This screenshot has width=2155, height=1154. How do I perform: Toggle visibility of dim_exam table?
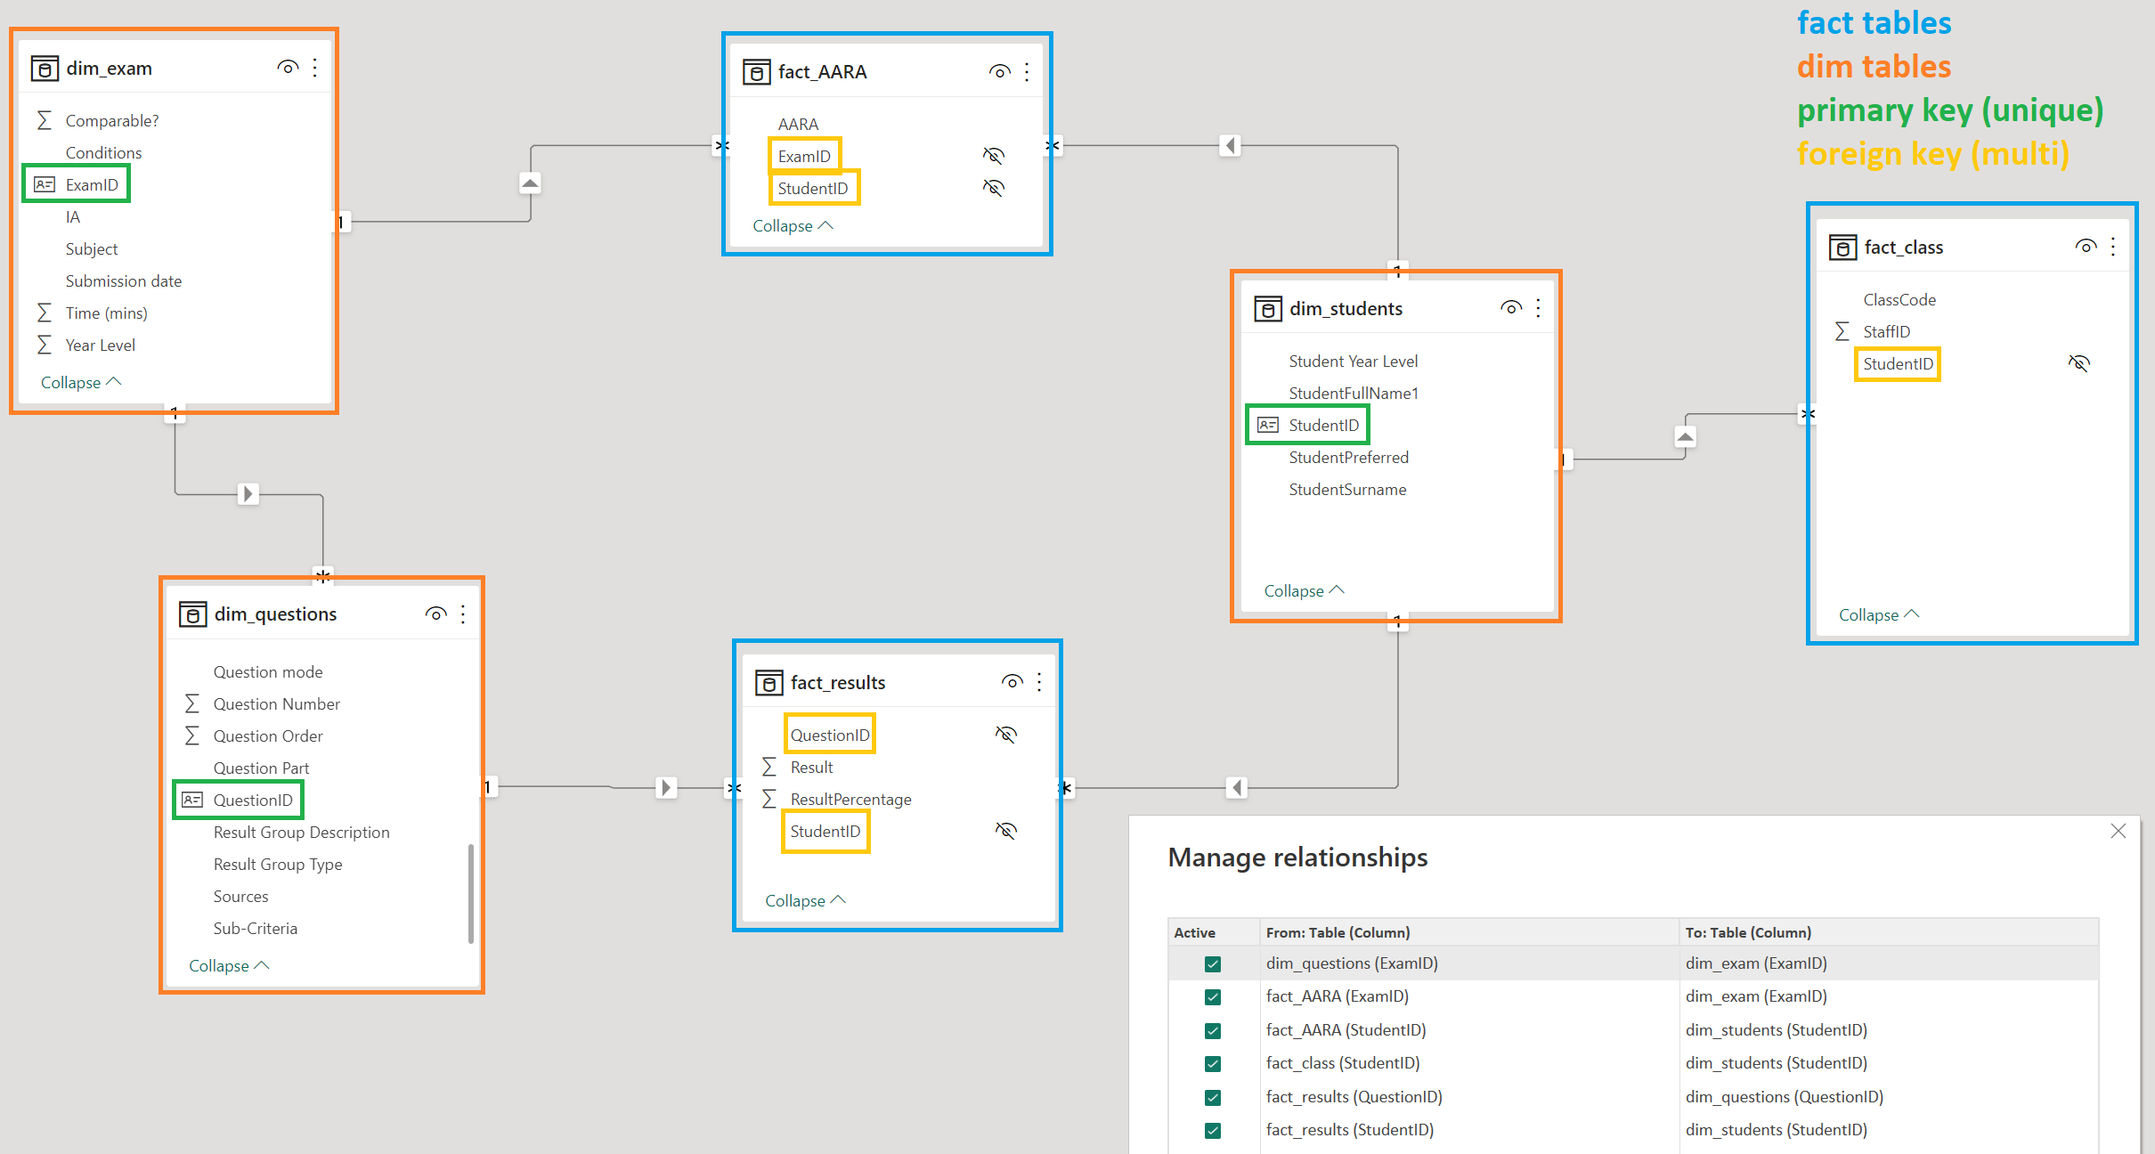coord(288,68)
